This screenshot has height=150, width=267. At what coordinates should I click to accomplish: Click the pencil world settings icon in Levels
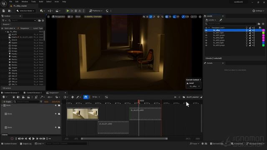pyautogui.click(x=221, y=20)
